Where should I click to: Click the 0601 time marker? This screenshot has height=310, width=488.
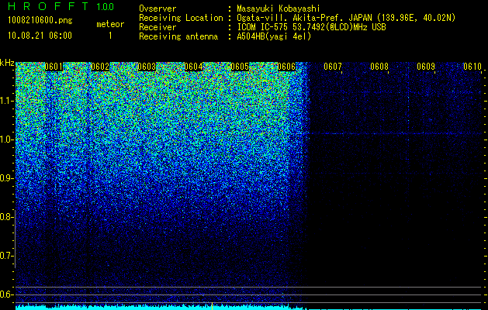tap(54, 67)
